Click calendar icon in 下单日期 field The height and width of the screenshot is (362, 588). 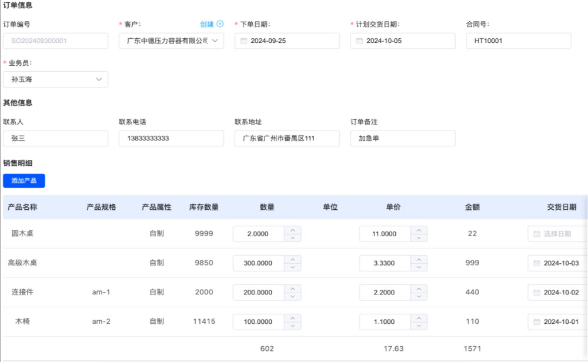244,41
